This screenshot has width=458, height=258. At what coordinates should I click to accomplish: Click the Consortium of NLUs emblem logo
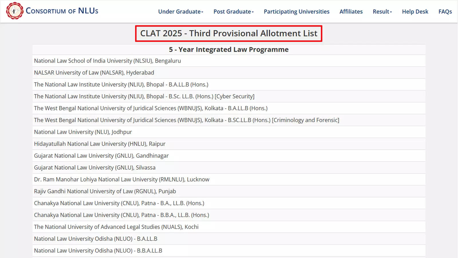(15, 11)
